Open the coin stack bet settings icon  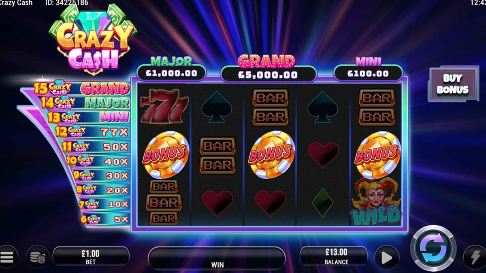38,256
